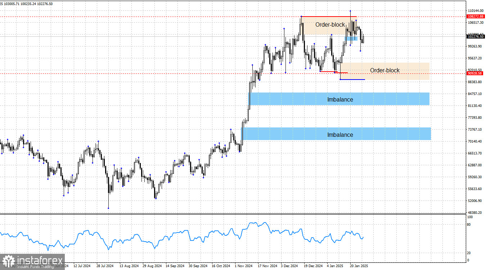Select the small blue imbalance box near current price
The height and width of the screenshot is (270, 486).
pos(351,38)
